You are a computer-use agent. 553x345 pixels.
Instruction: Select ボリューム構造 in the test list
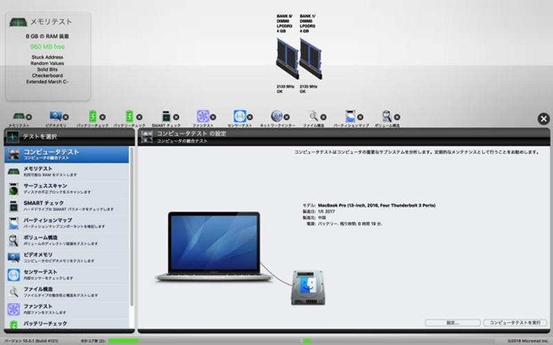(x=66, y=240)
